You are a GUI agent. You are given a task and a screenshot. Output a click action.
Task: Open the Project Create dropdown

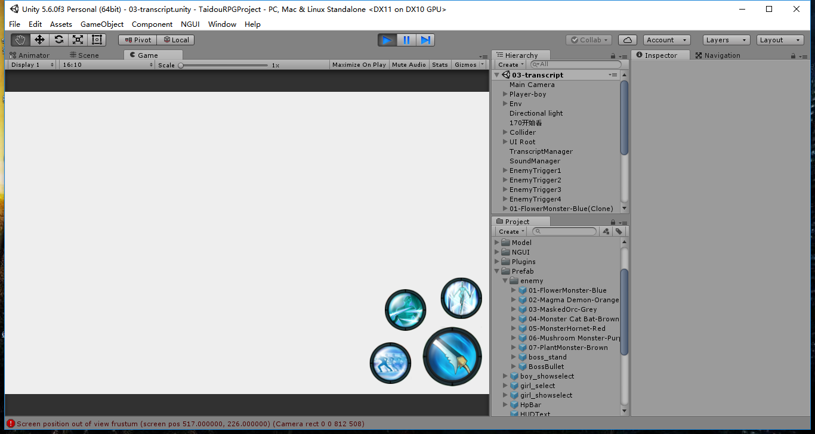point(511,231)
